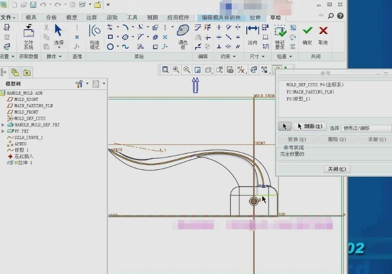Select the Rectangle sketch tool

click(x=110, y=37)
